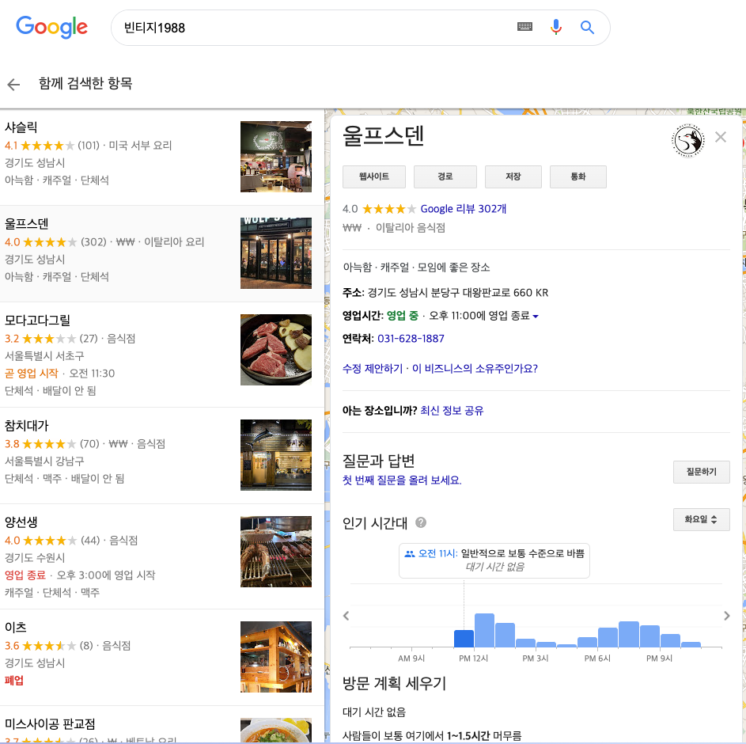Click the Google logo
Screen dimensions: 746x744
point(51,27)
